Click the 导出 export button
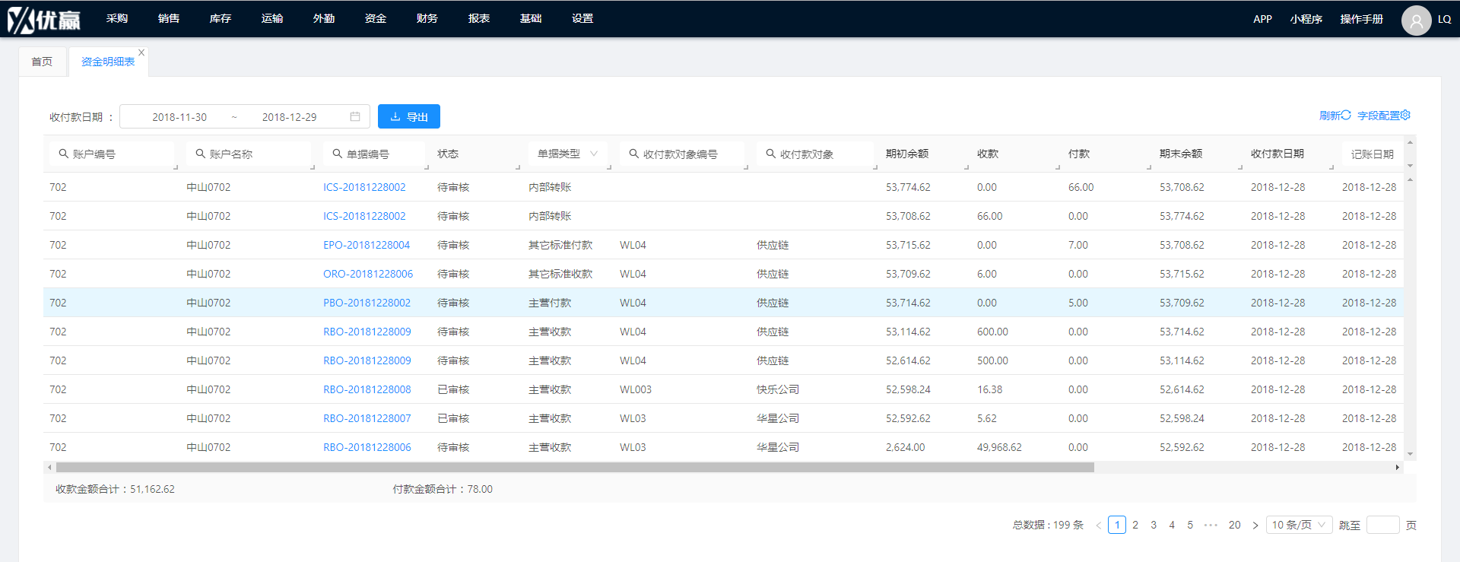The image size is (1460, 562). point(409,116)
